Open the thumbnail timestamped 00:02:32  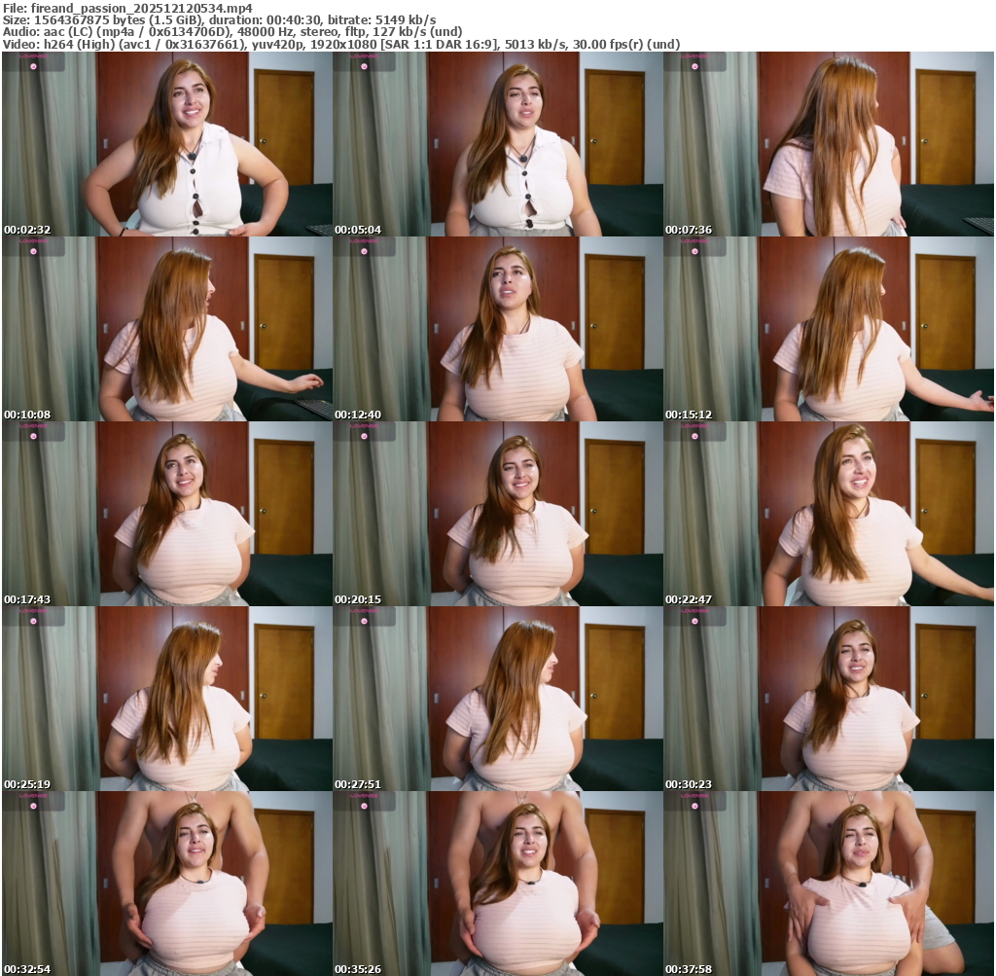coord(167,144)
